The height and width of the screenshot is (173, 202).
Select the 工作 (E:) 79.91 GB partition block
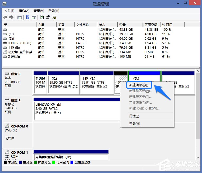97,83
